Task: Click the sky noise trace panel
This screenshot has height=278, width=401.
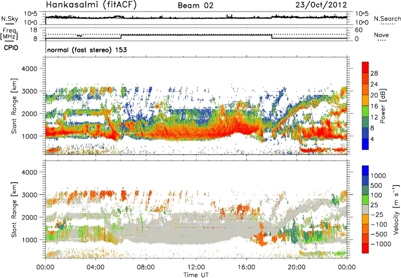Action: (196, 18)
